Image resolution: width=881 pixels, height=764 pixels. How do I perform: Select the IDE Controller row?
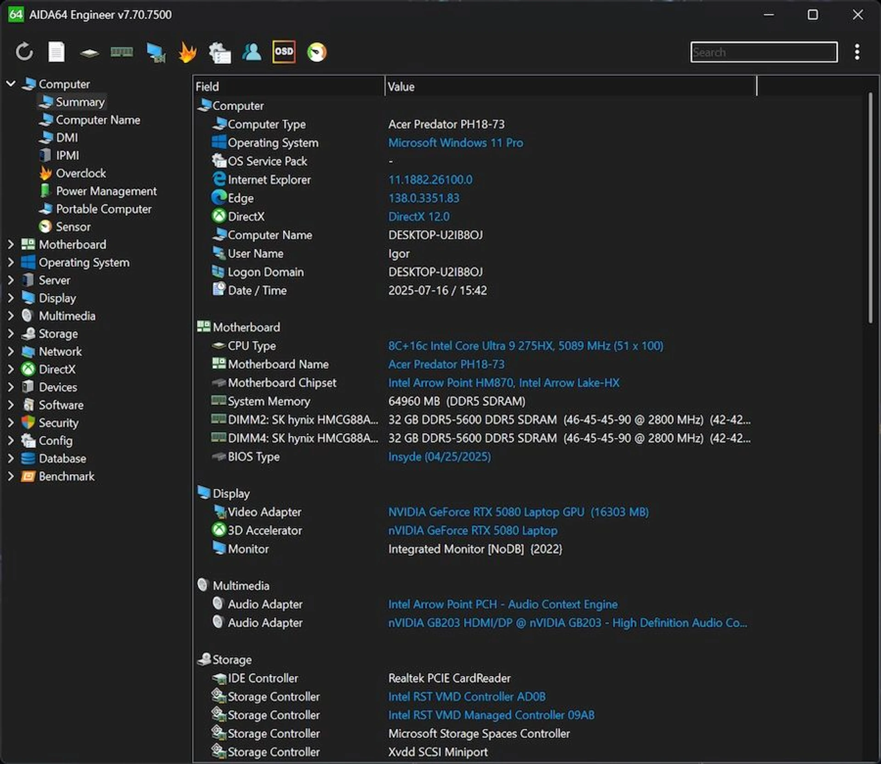(361, 678)
